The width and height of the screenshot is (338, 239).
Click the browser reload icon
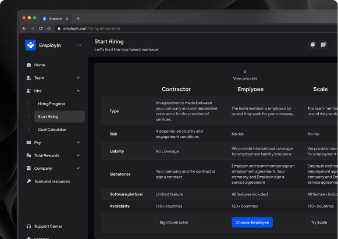pos(41,28)
